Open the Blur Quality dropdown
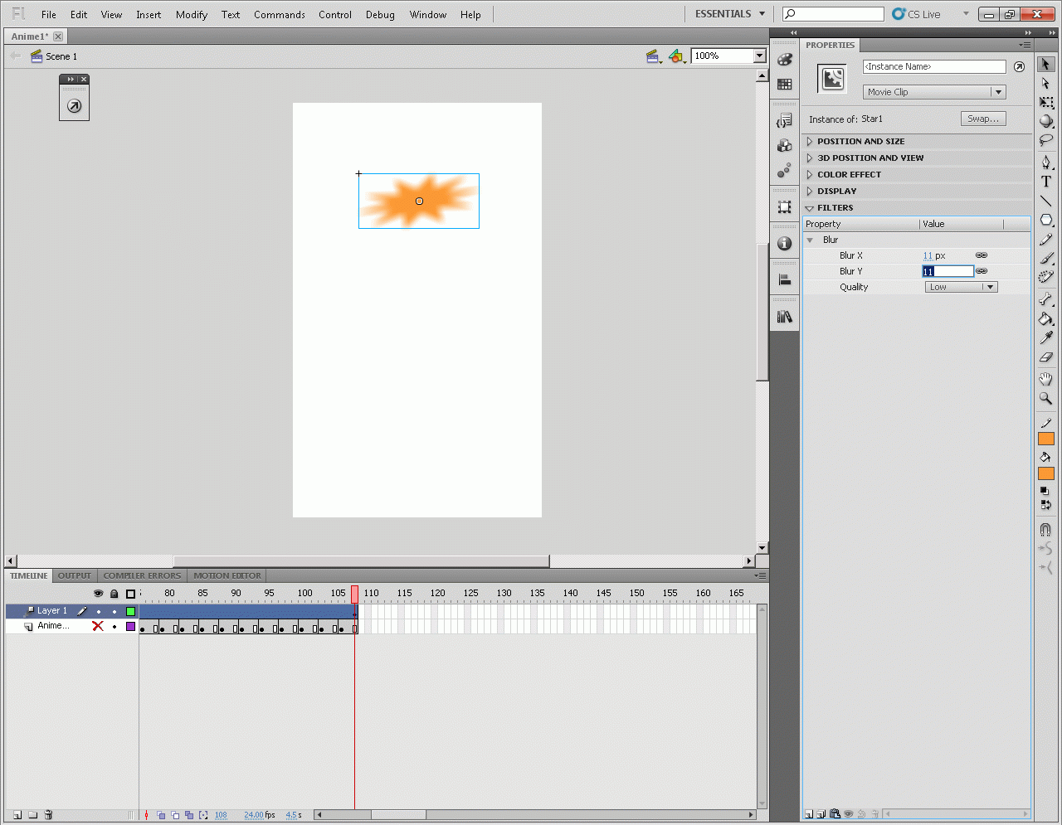The width and height of the screenshot is (1062, 825). [x=961, y=287]
